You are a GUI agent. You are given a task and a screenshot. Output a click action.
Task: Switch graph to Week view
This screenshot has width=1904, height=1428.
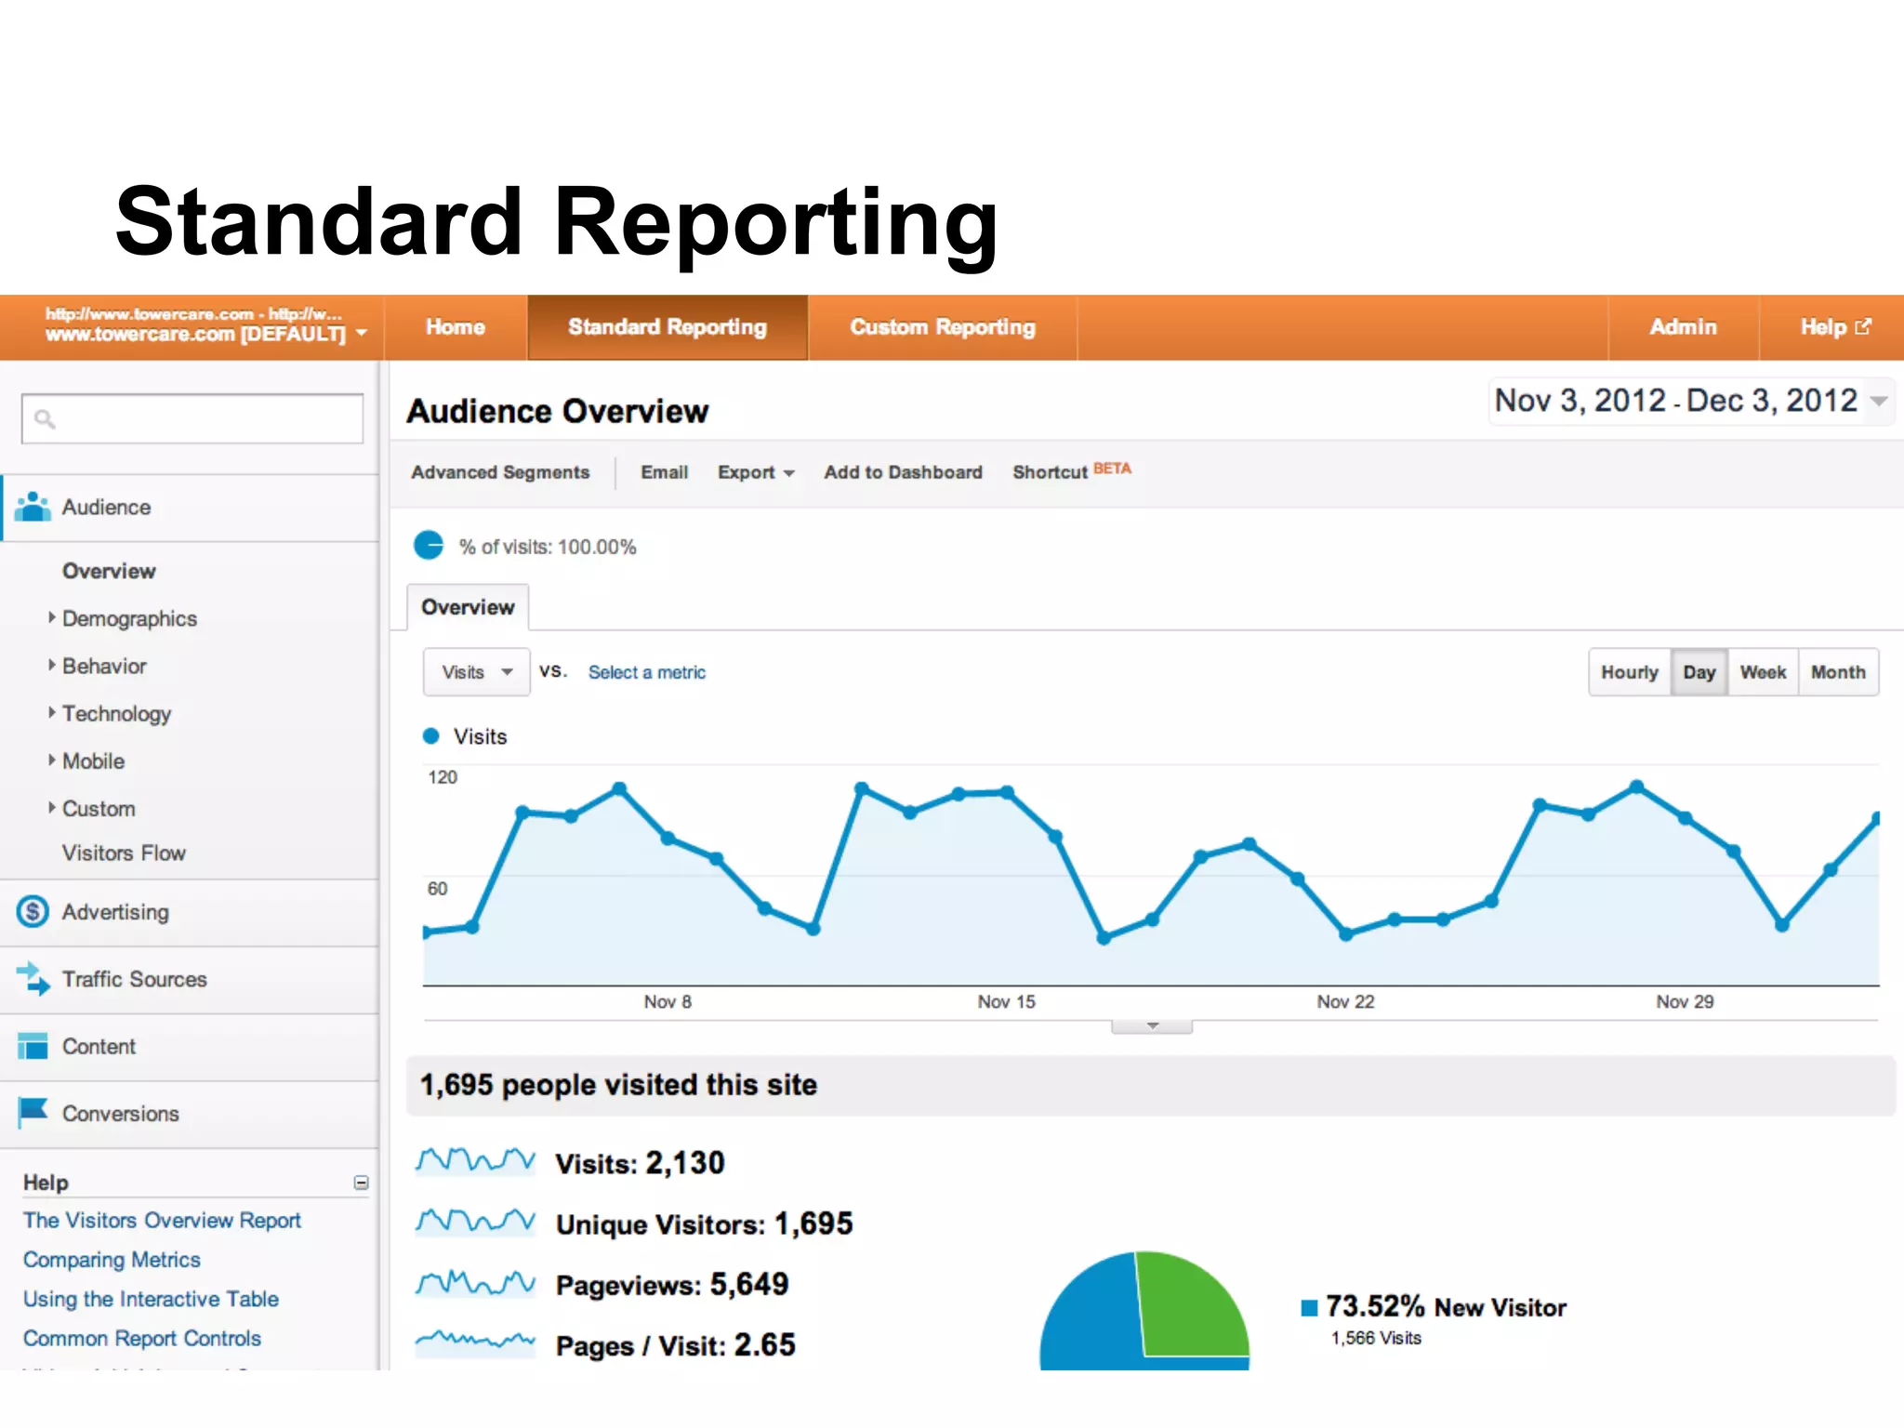pyautogui.click(x=1762, y=672)
